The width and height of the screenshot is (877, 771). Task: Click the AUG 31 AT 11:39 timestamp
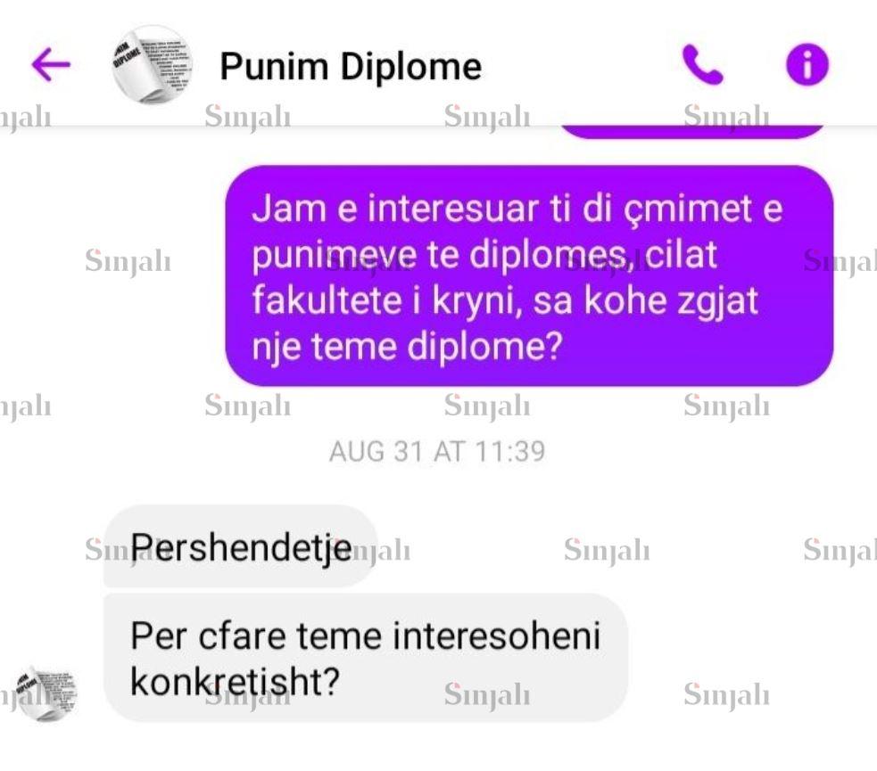pos(437,451)
